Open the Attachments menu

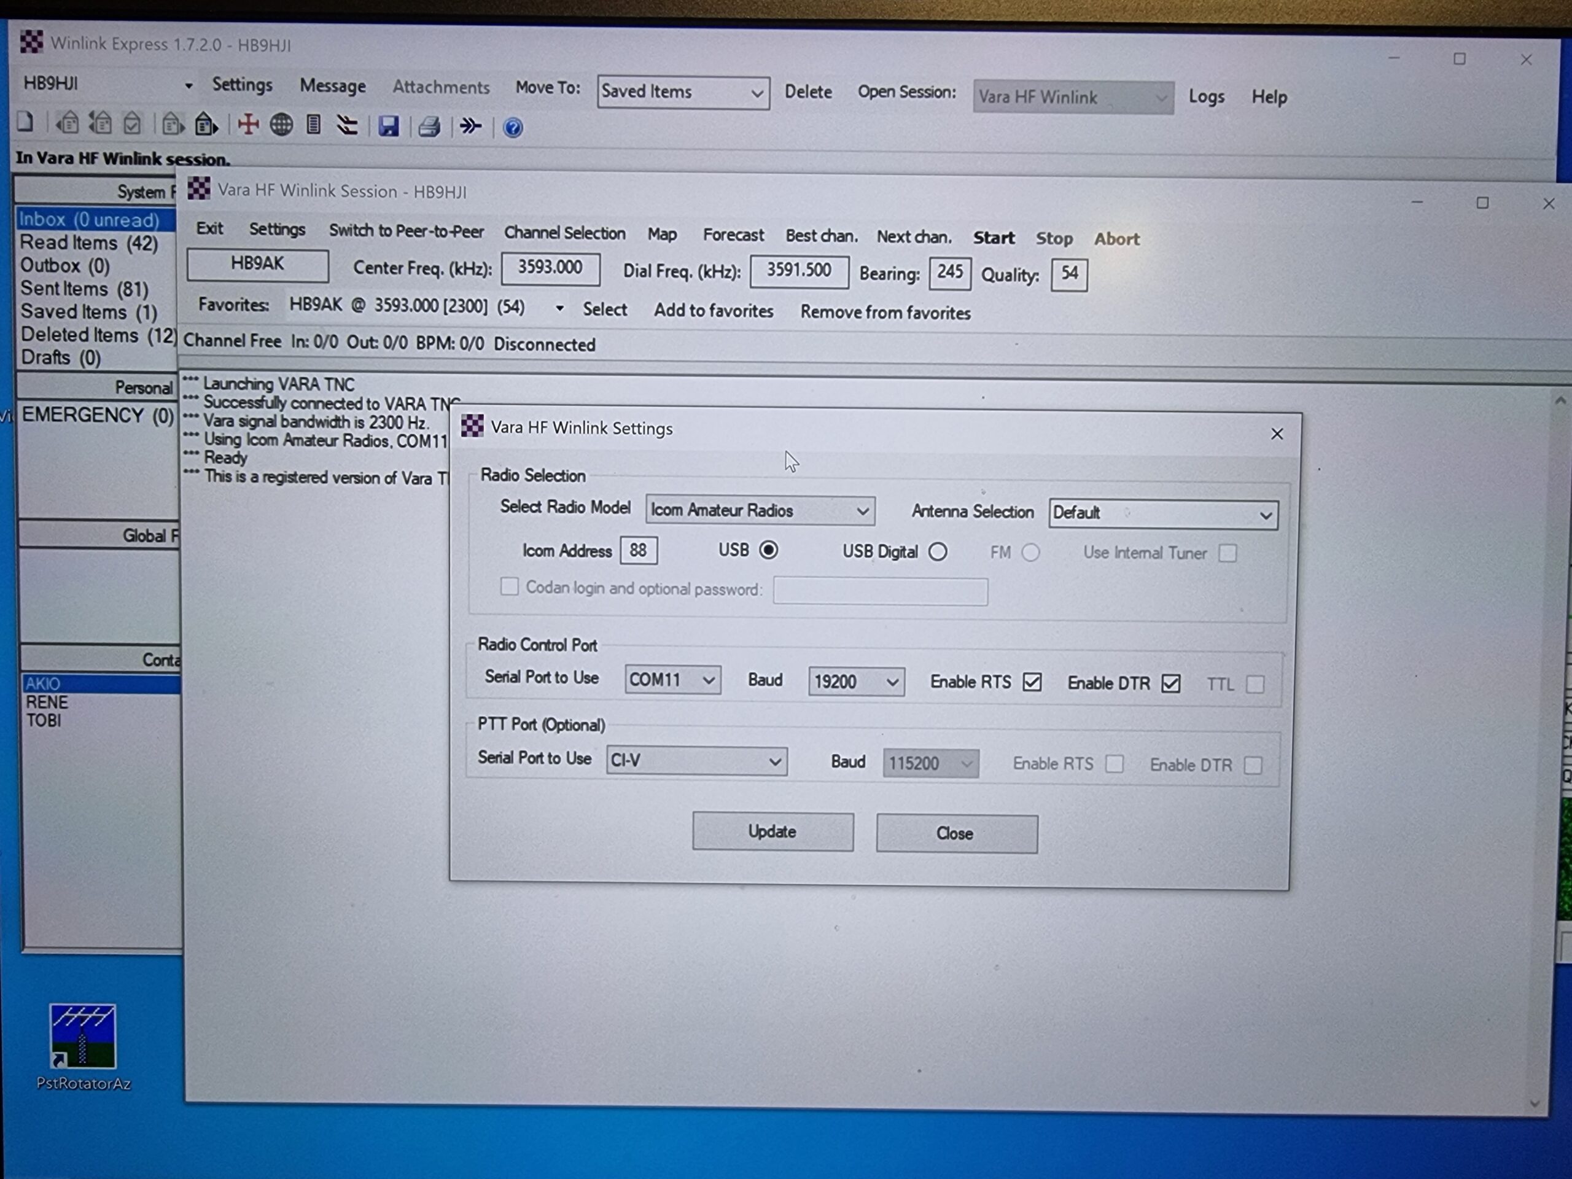click(441, 87)
